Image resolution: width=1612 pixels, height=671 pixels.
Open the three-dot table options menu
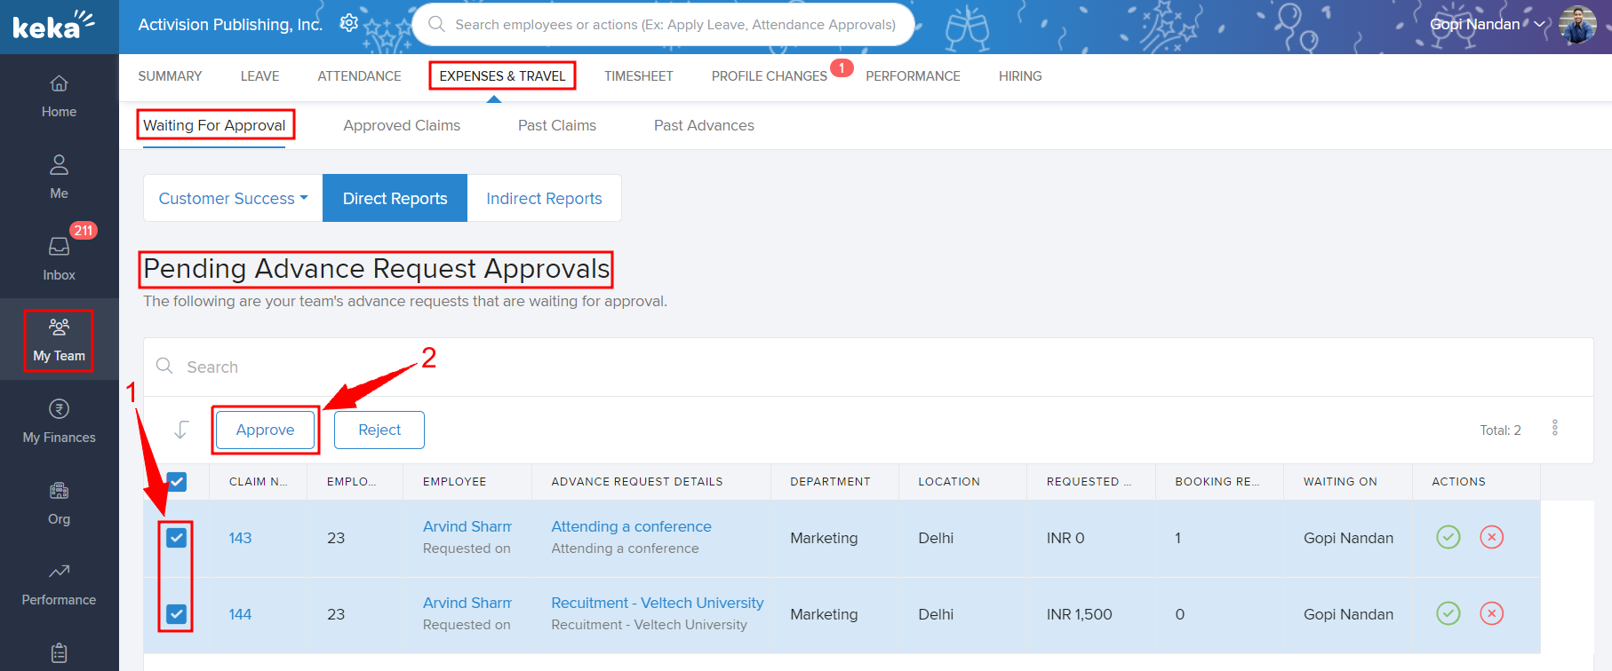(x=1554, y=429)
